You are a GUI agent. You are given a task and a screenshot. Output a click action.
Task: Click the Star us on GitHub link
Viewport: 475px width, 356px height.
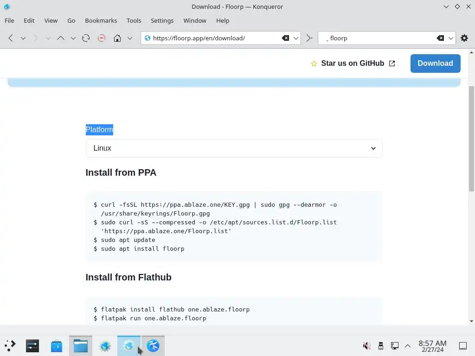point(353,63)
